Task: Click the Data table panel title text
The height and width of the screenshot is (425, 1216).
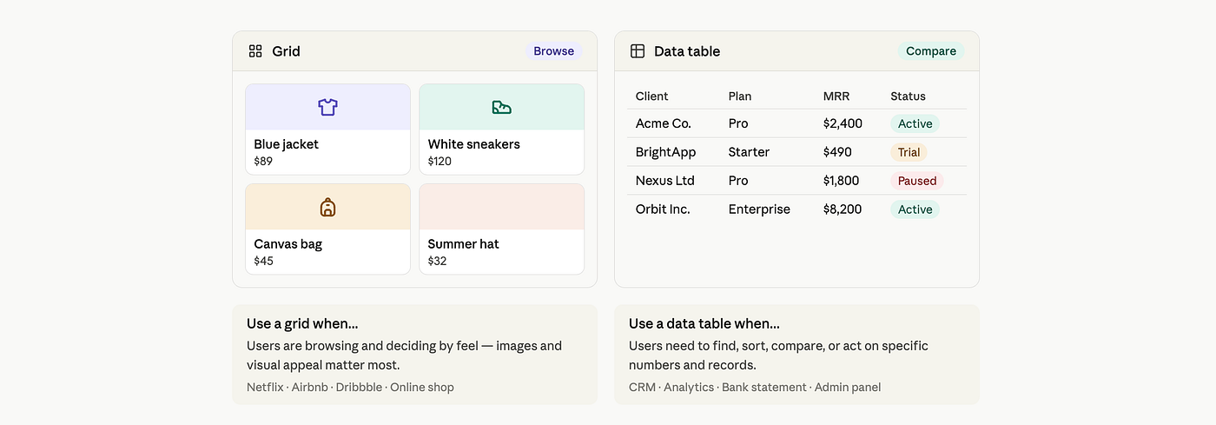Action: tap(687, 51)
